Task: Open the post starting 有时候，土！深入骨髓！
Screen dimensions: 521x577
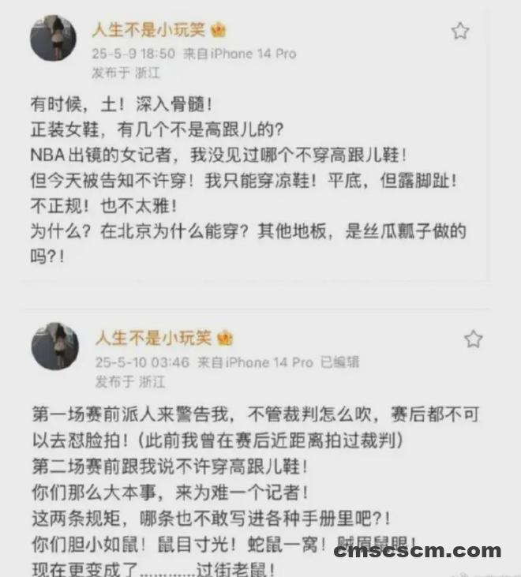Action: click(x=249, y=180)
